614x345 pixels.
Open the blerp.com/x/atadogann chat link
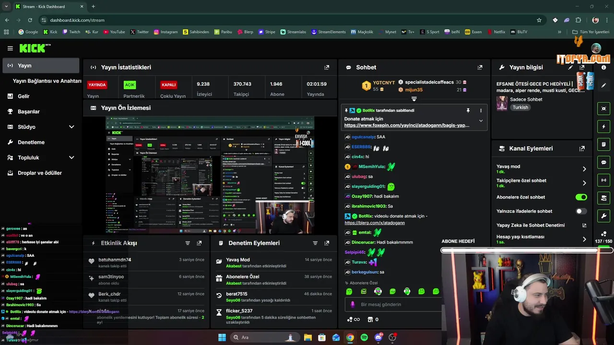click(375, 223)
